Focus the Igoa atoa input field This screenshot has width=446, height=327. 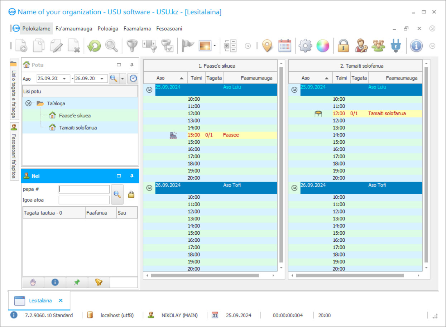(x=84, y=200)
